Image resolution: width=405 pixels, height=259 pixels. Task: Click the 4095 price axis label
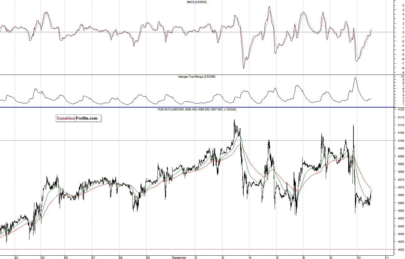[400, 149]
